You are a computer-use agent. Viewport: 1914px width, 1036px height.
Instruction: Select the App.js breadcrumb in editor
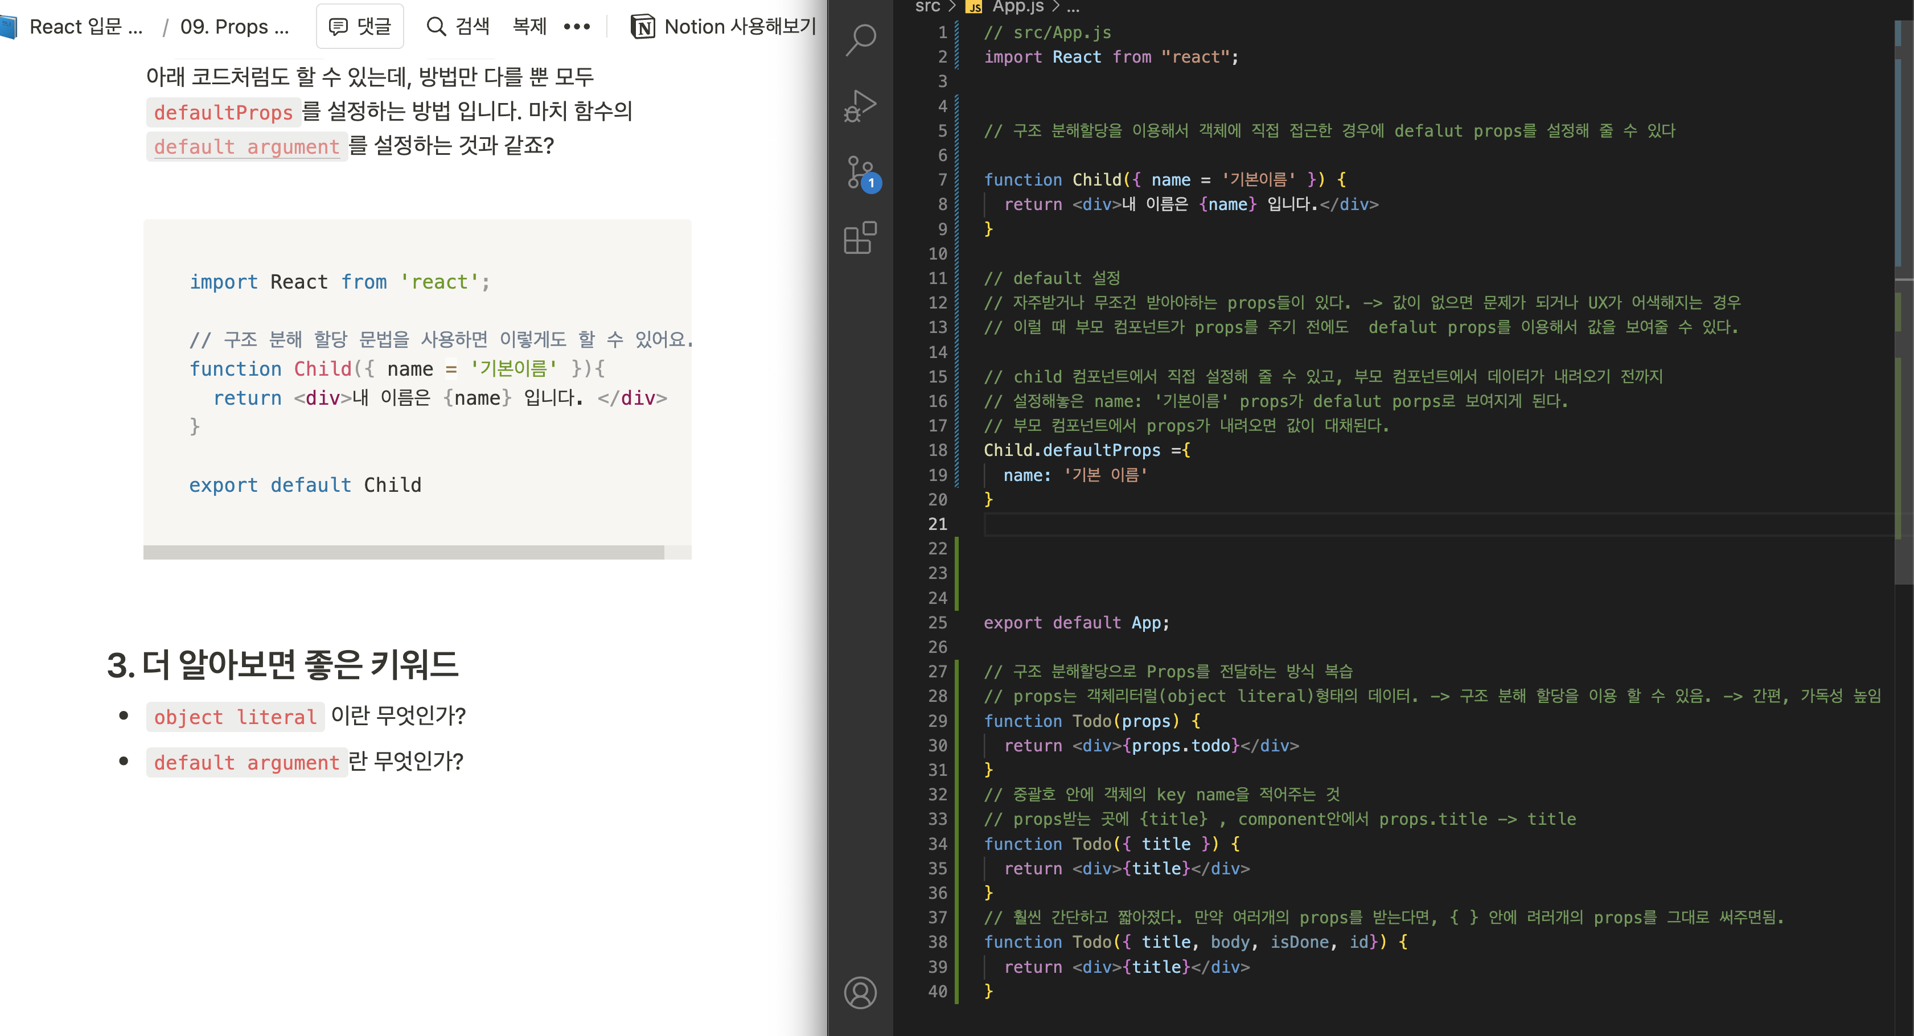tap(1017, 7)
